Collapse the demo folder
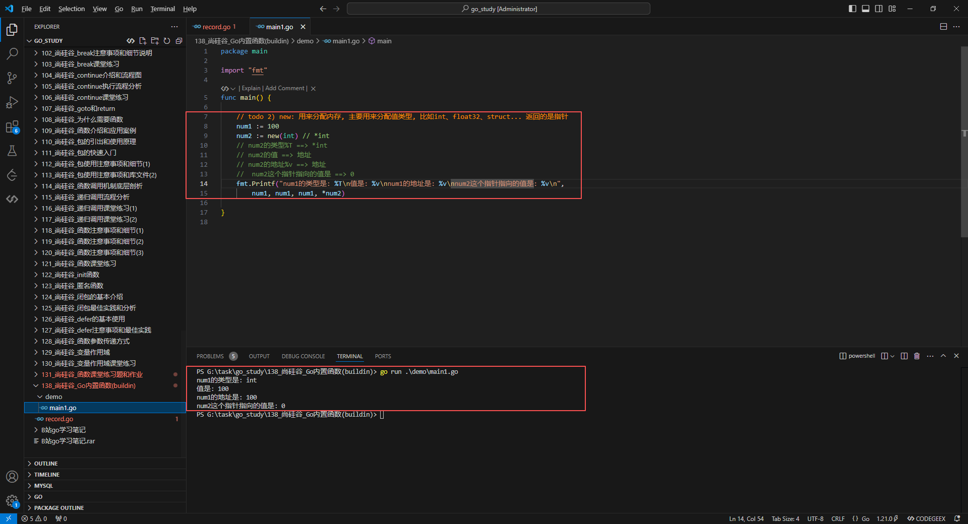 tap(105, 397)
